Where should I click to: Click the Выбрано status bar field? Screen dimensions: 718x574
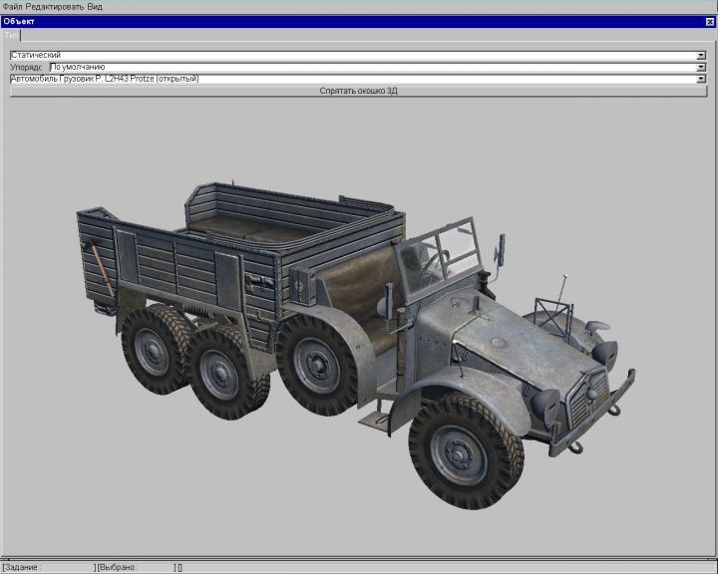pyautogui.click(x=135, y=567)
